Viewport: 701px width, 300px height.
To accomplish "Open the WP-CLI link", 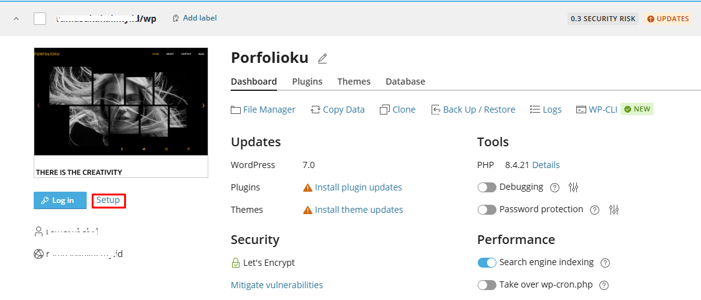I will (x=603, y=110).
